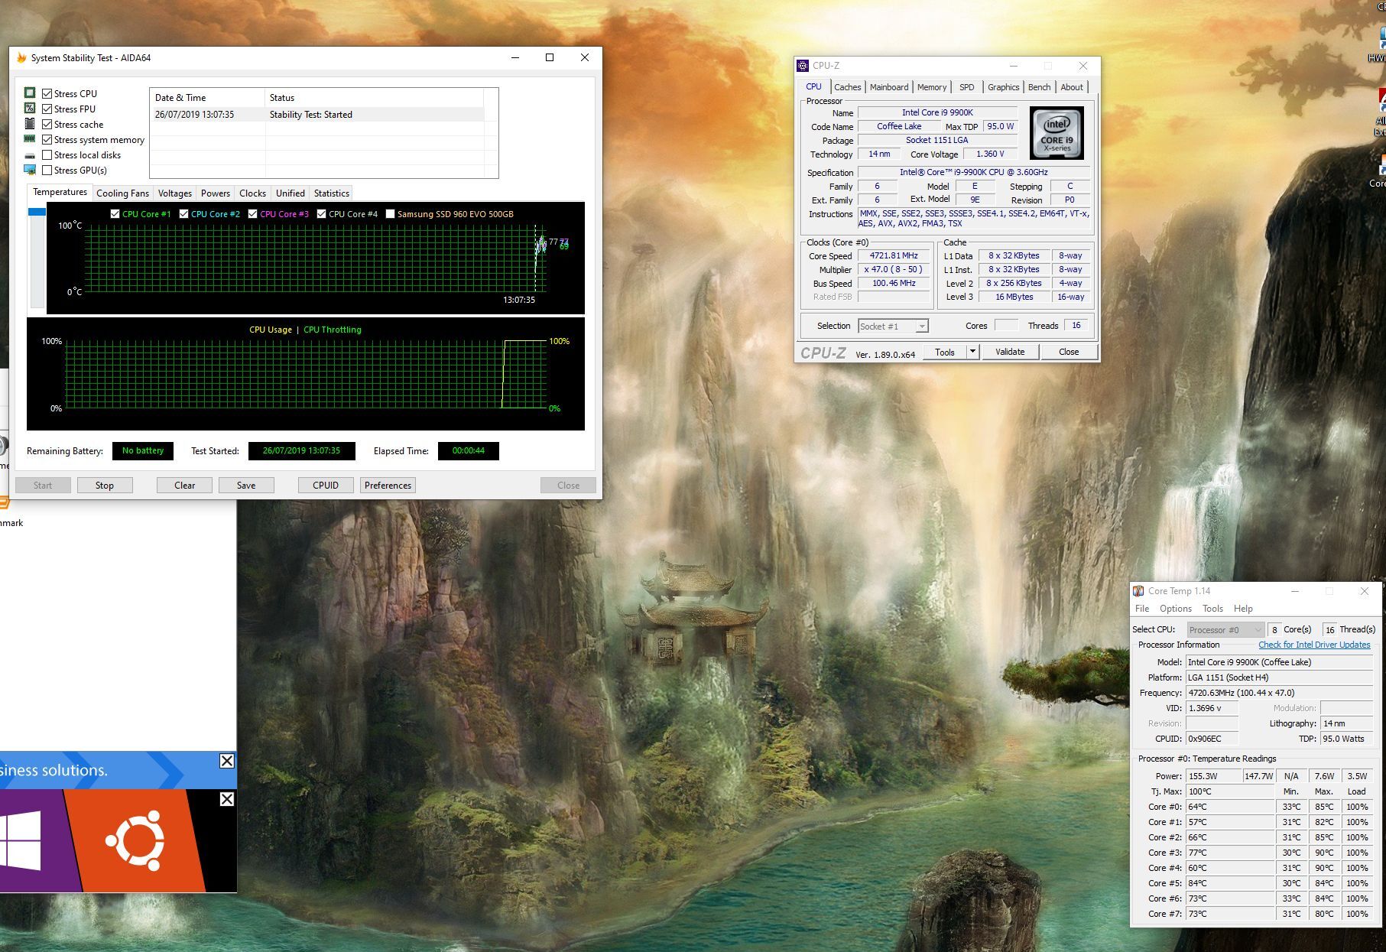
Task: Uncheck Stress system memory checkbox
Action: click(47, 140)
